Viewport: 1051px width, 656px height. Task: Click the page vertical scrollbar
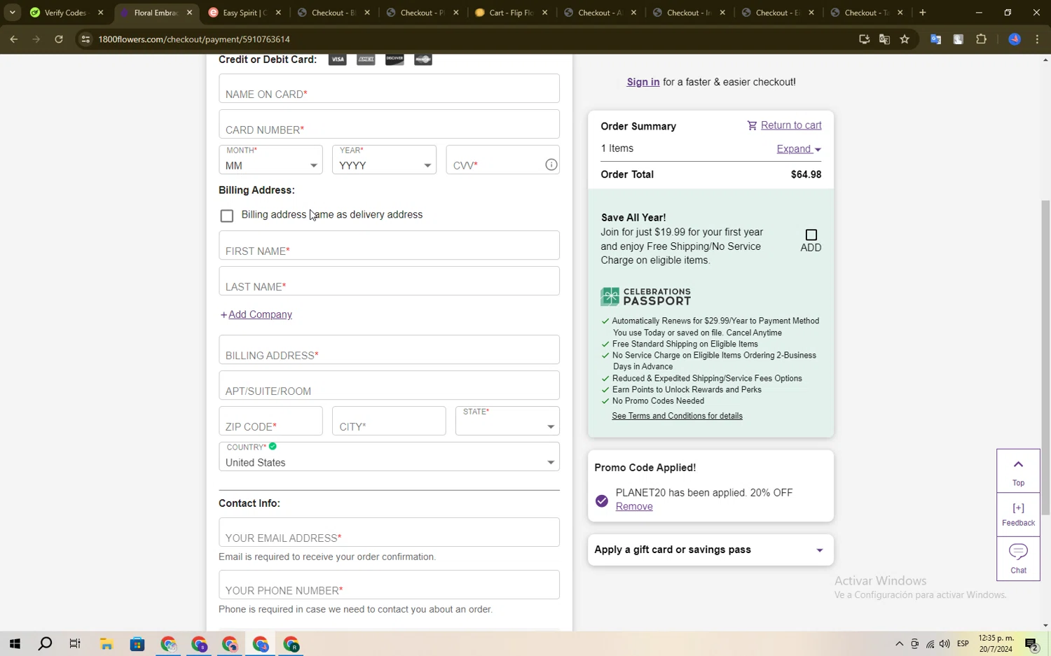tap(1045, 357)
